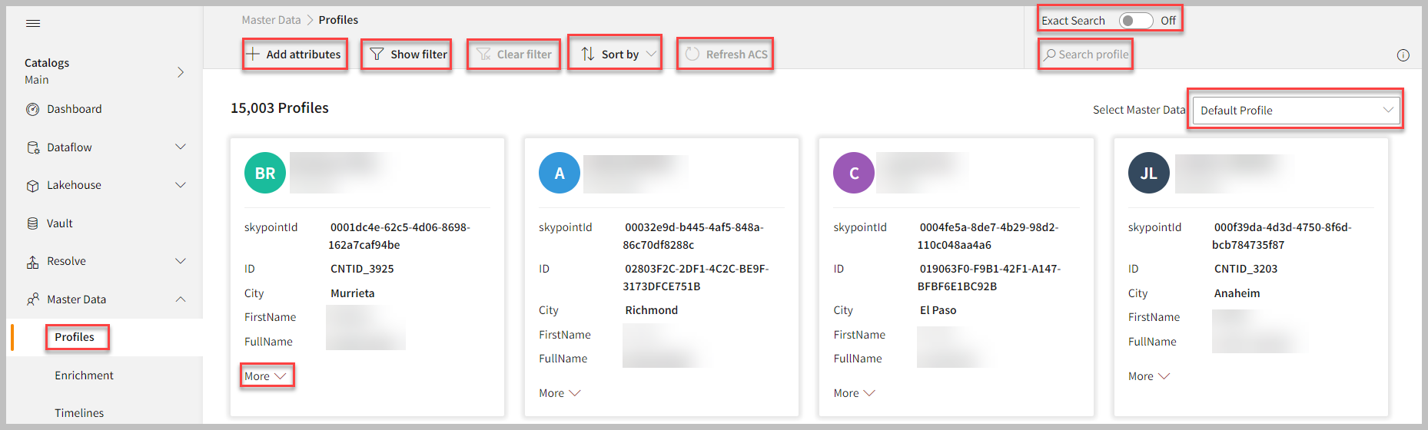Screen dimensions: 1428x430
Task: Expand More on the Anaheim profile card
Action: [x=1149, y=376]
